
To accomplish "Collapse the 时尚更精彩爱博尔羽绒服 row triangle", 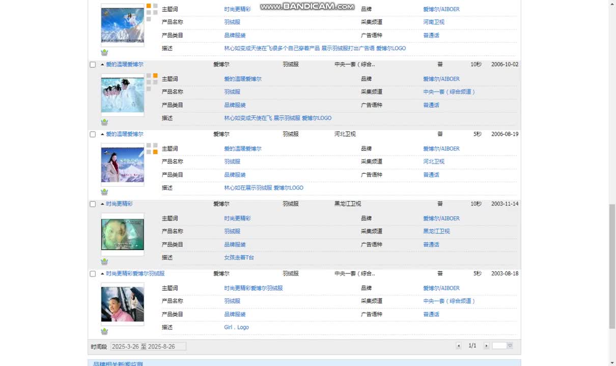I will pyautogui.click(x=102, y=273).
